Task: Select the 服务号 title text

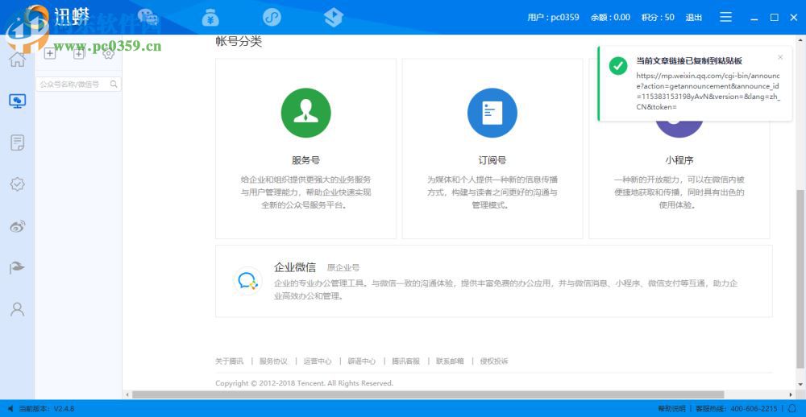Action: (305, 160)
